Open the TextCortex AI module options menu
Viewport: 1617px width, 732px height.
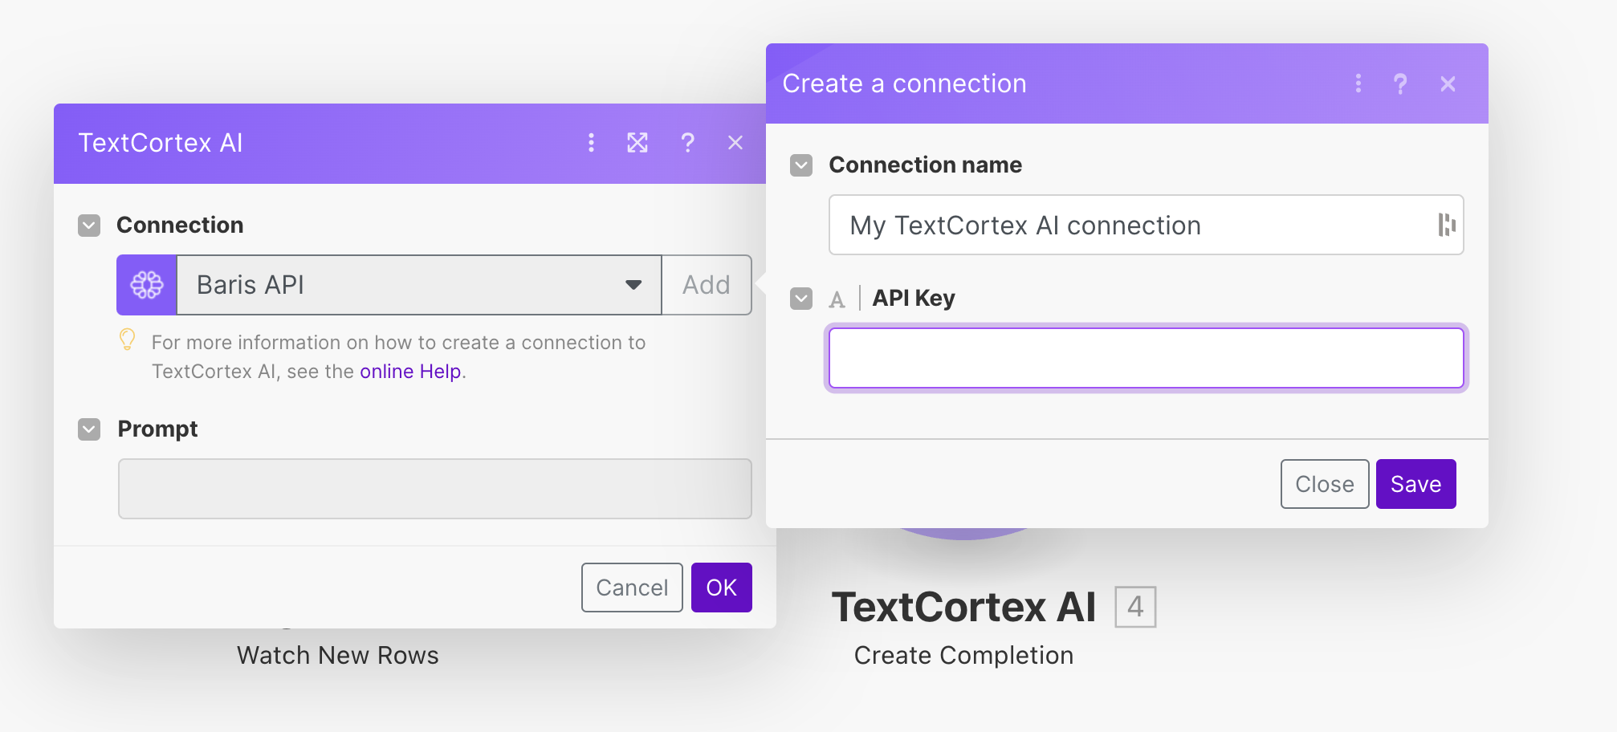[591, 143]
